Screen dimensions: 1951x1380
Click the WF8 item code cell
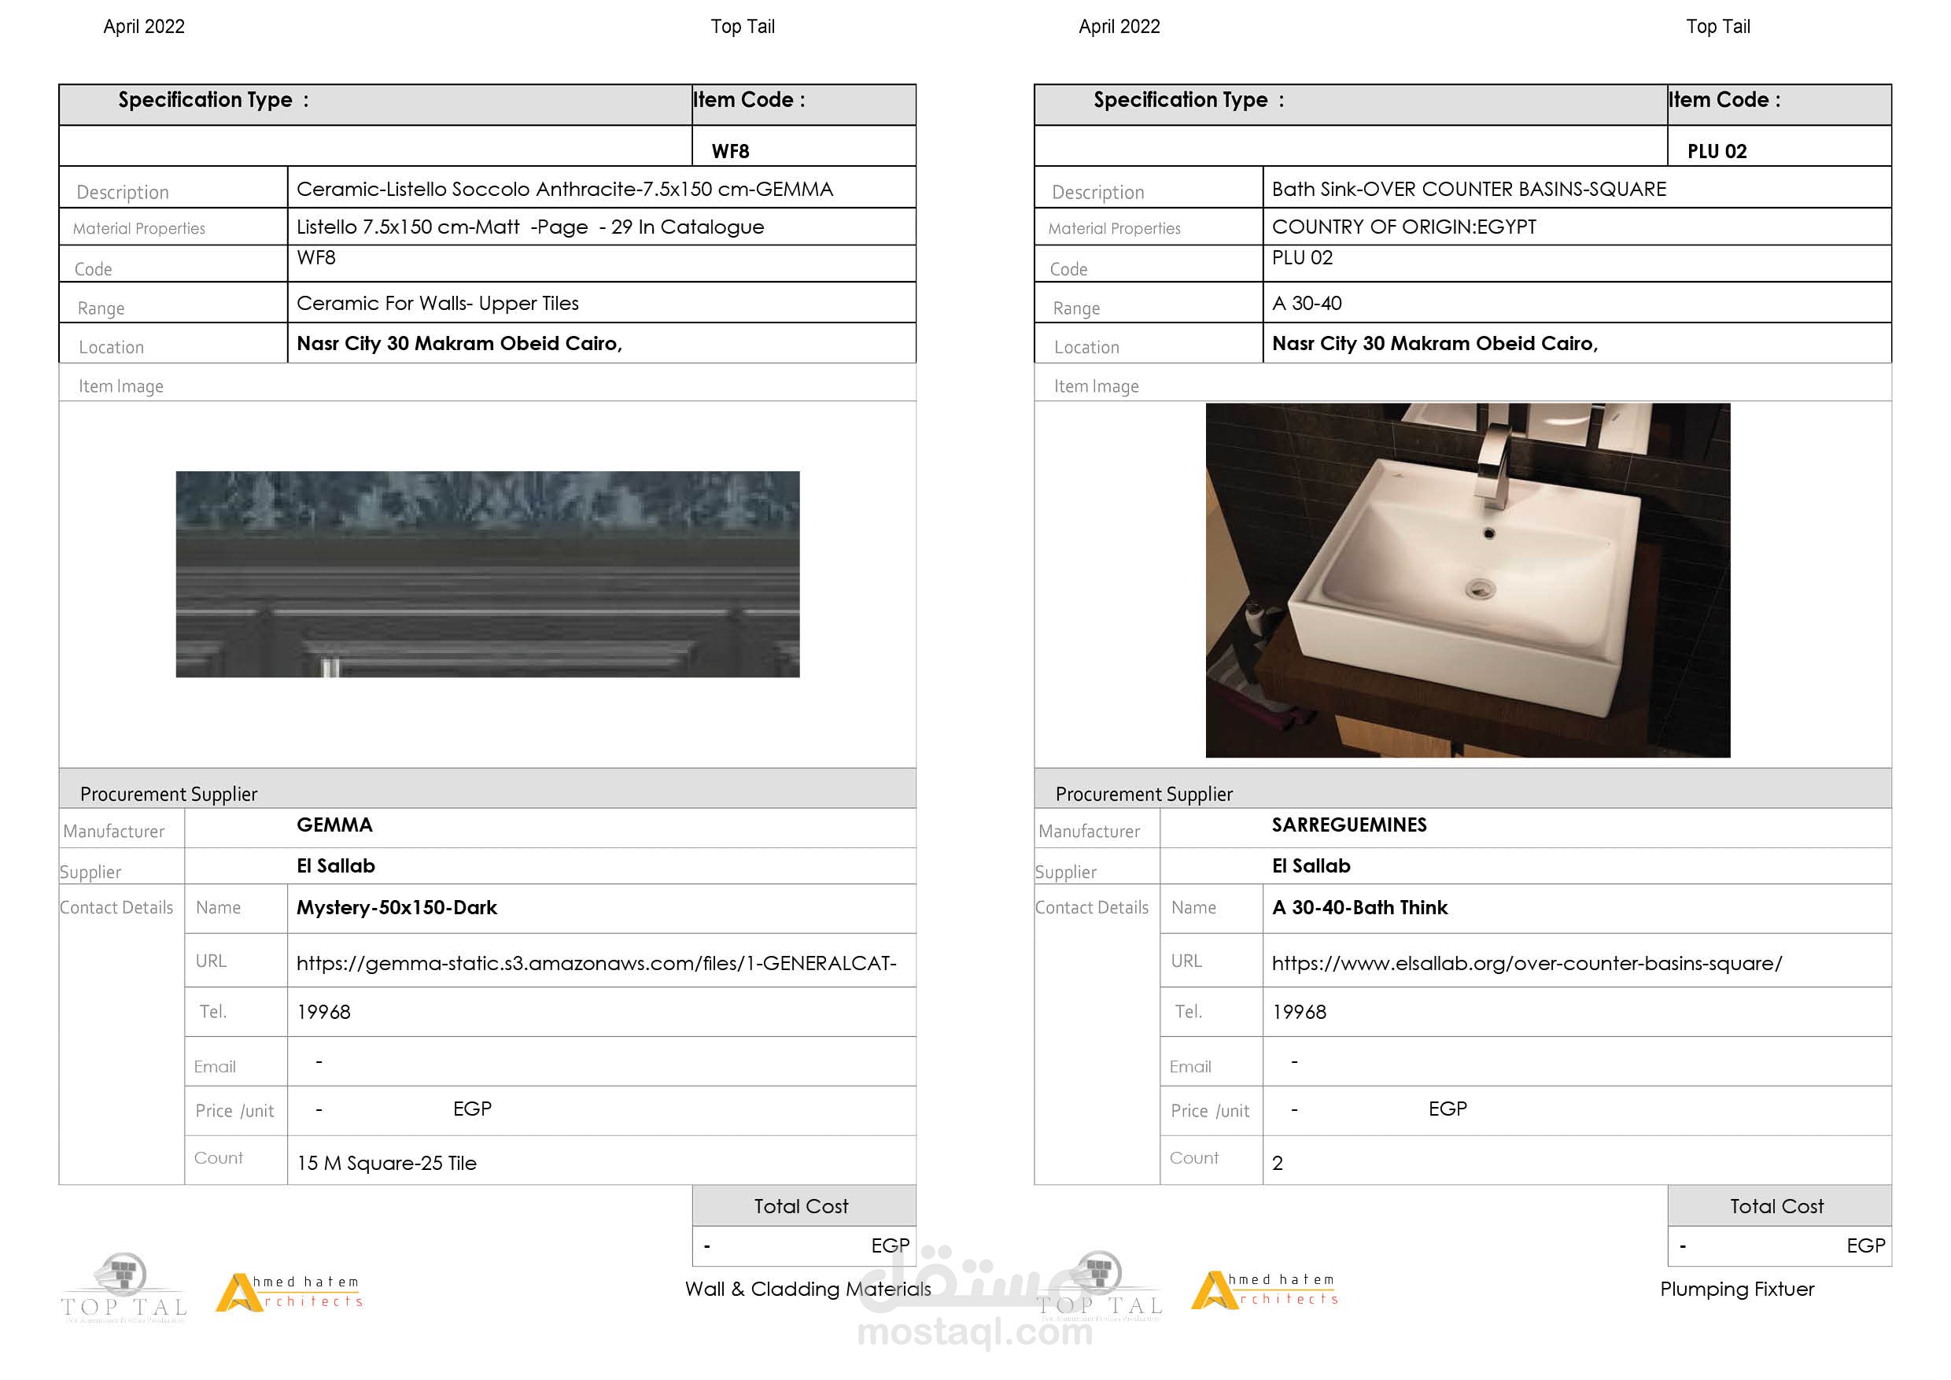730,151
